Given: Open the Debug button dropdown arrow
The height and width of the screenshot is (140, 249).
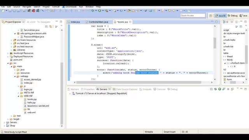Looking at the screenshot, I should pos(96,10).
